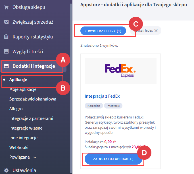Click the chart icon beside Zwiększaj sprzedaż

tap(6, 22)
